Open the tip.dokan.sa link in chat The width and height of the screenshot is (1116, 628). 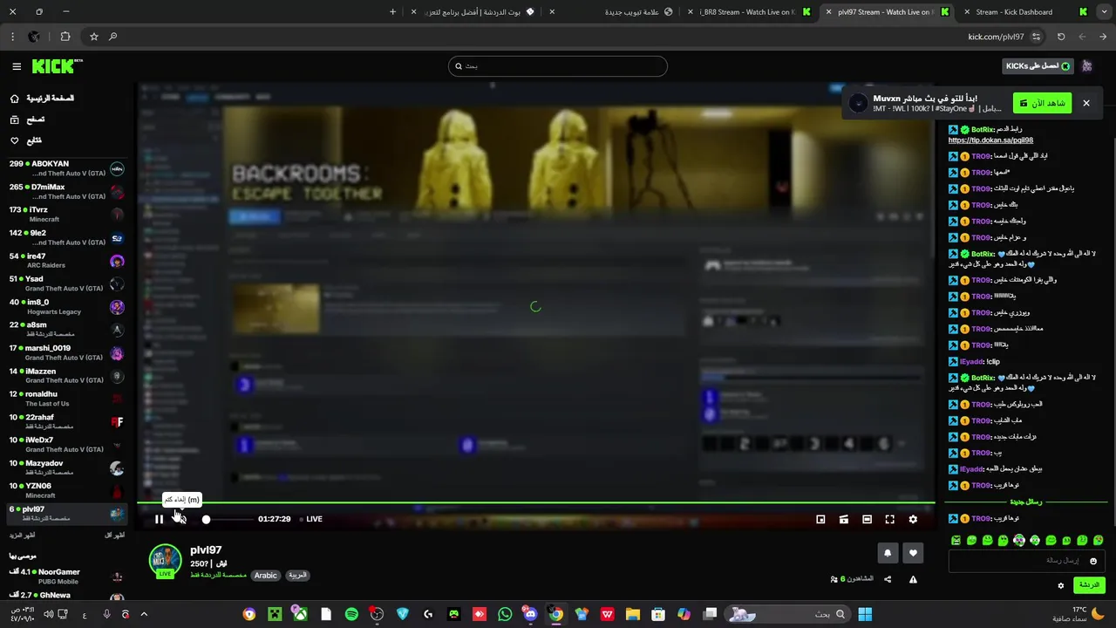point(990,140)
